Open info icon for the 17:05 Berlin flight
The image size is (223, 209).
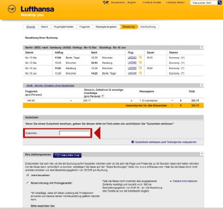[x=140, y=57]
